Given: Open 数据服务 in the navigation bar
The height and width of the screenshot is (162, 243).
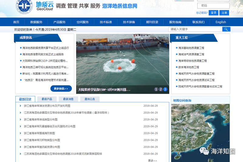Looking at the screenshot, I should pyautogui.click(x=36, y=22).
